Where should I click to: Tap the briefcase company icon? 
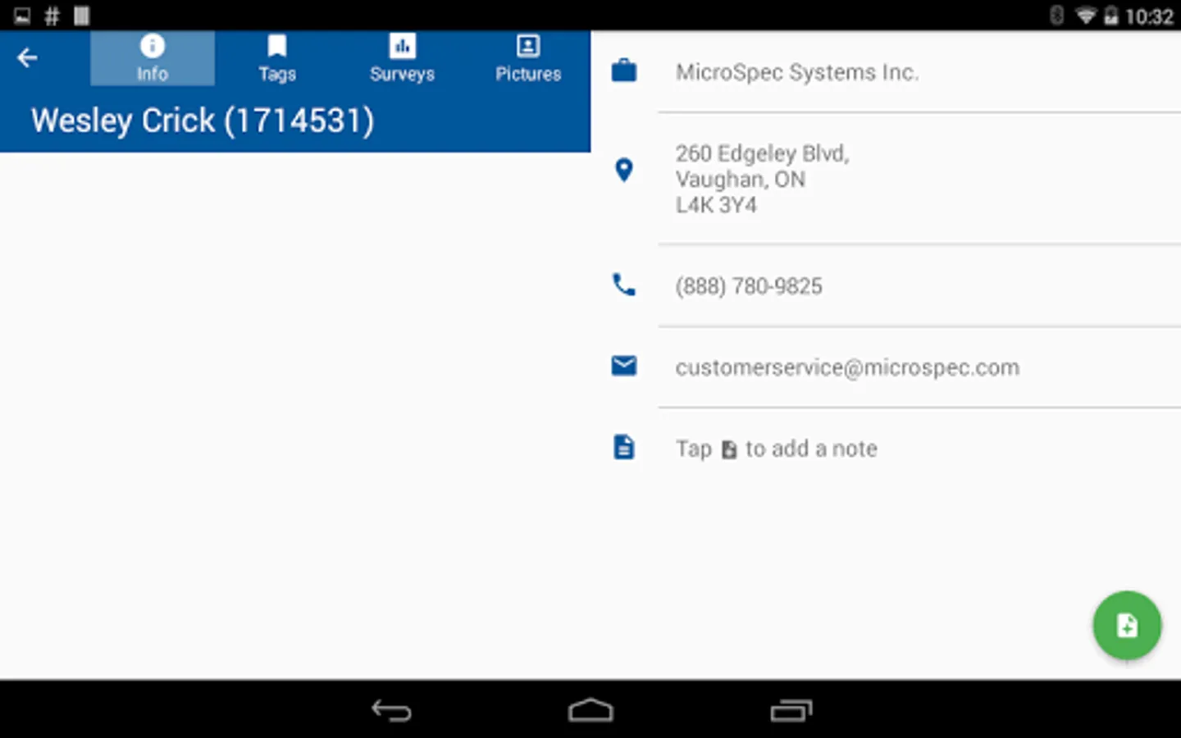tap(624, 71)
